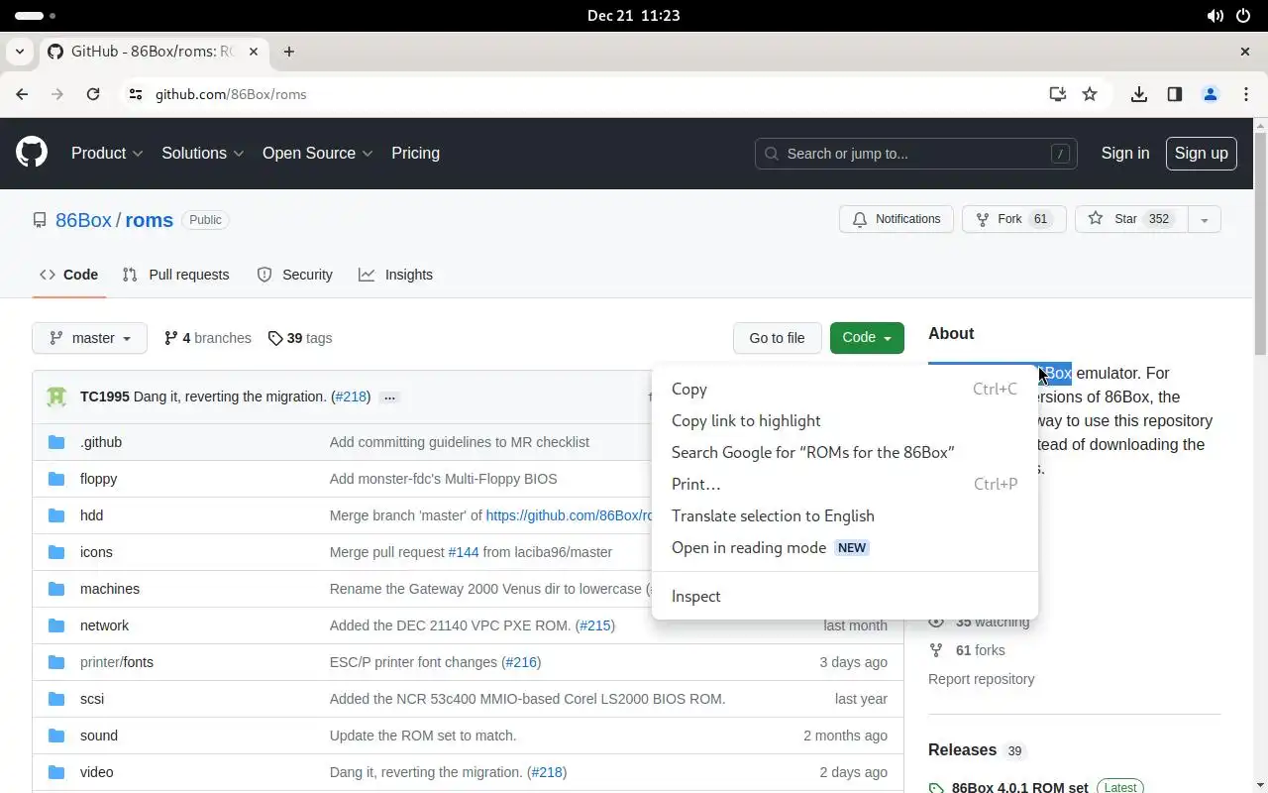Reload the page with the refresh icon
This screenshot has height=793, width=1268.
pos(93,94)
